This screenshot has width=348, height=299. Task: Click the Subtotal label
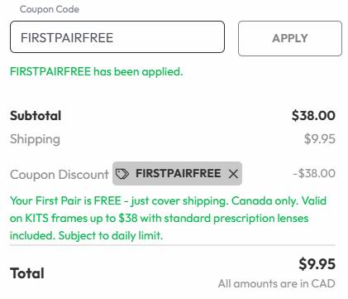tap(36, 115)
